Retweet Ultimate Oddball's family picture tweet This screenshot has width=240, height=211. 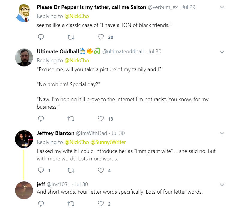point(71,119)
